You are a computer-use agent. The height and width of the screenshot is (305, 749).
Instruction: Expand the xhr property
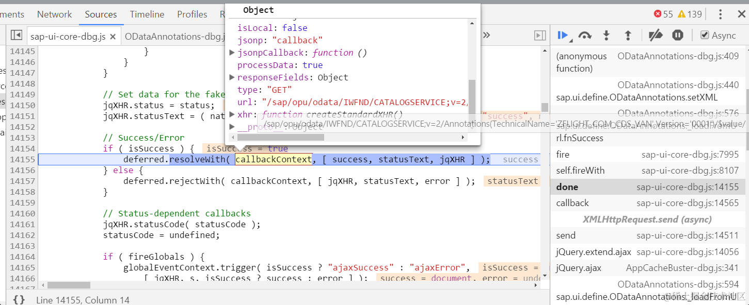[232, 114]
